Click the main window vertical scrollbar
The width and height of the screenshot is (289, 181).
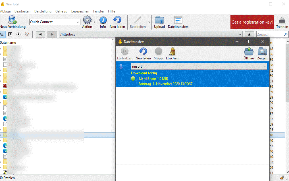point(287,73)
